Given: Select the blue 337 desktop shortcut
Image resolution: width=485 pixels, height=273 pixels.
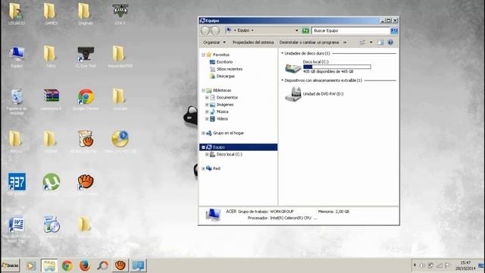Looking at the screenshot, I should [x=17, y=183].
